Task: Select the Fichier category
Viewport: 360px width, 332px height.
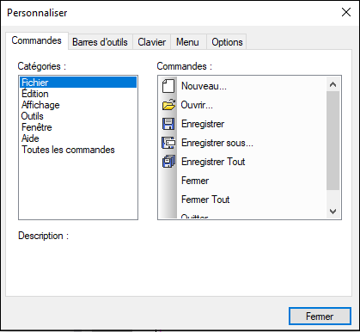Action: pyautogui.click(x=78, y=83)
